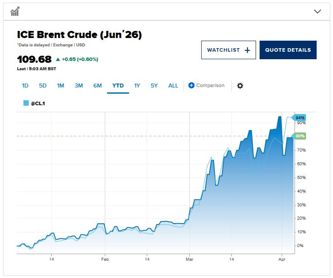Show ALL historical data
The width and height of the screenshot is (333, 278).
173,86
